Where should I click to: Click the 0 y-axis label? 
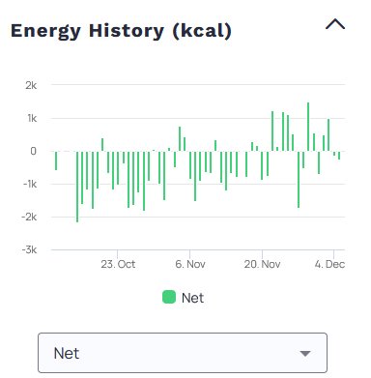(x=33, y=151)
